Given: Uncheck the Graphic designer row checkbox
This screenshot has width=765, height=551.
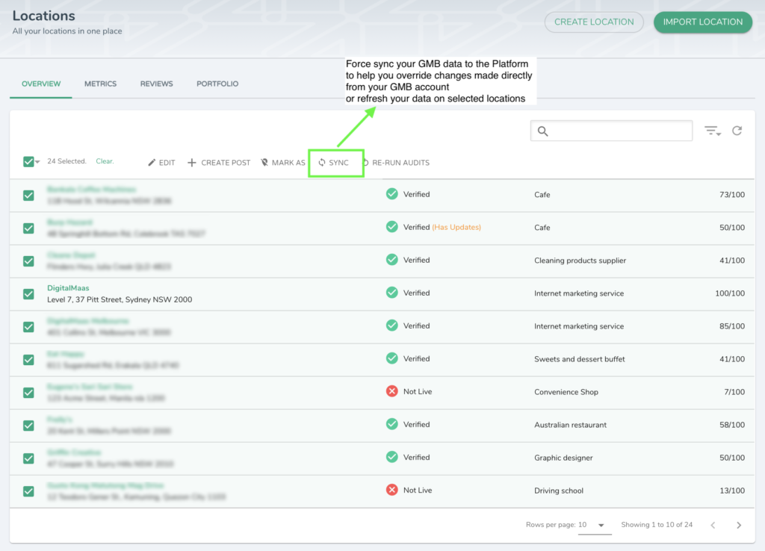Looking at the screenshot, I should click(x=29, y=458).
